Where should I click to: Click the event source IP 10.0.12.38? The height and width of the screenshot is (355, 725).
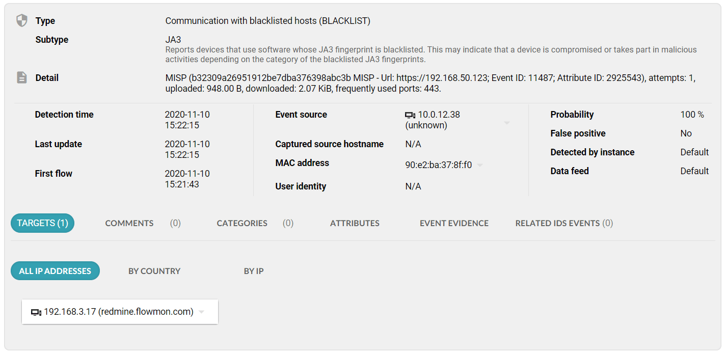[x=439, y=115]
